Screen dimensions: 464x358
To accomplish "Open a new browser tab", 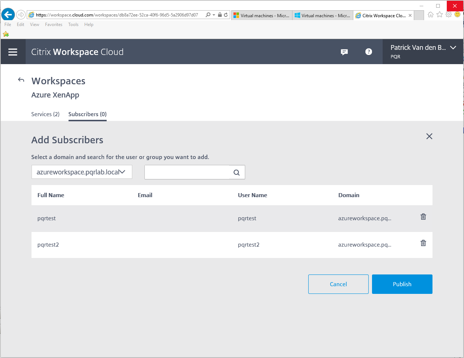I will click(x=419, y=15).
